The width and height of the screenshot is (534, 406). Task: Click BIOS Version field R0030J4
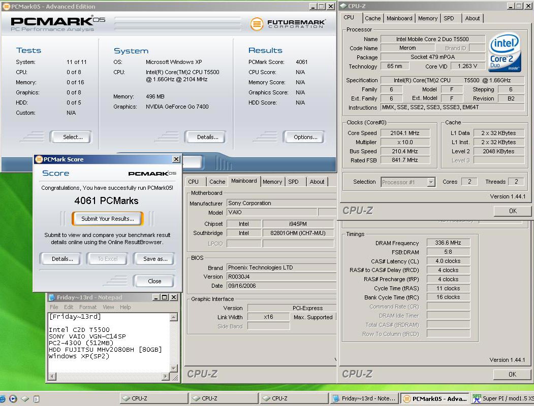point(281,277)
